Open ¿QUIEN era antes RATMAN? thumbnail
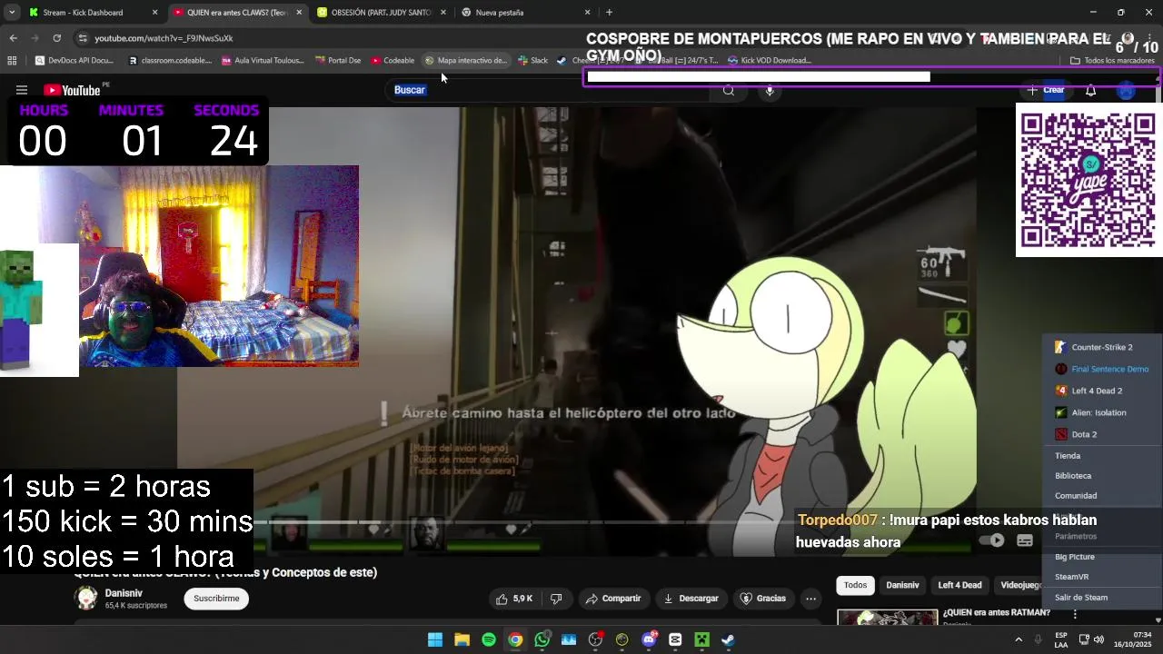 pyautogui.click(x=887, y=617)
